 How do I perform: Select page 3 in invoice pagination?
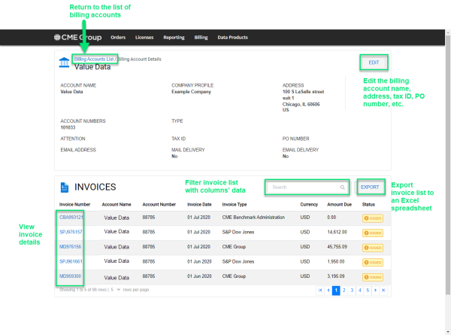pos(352,290)
